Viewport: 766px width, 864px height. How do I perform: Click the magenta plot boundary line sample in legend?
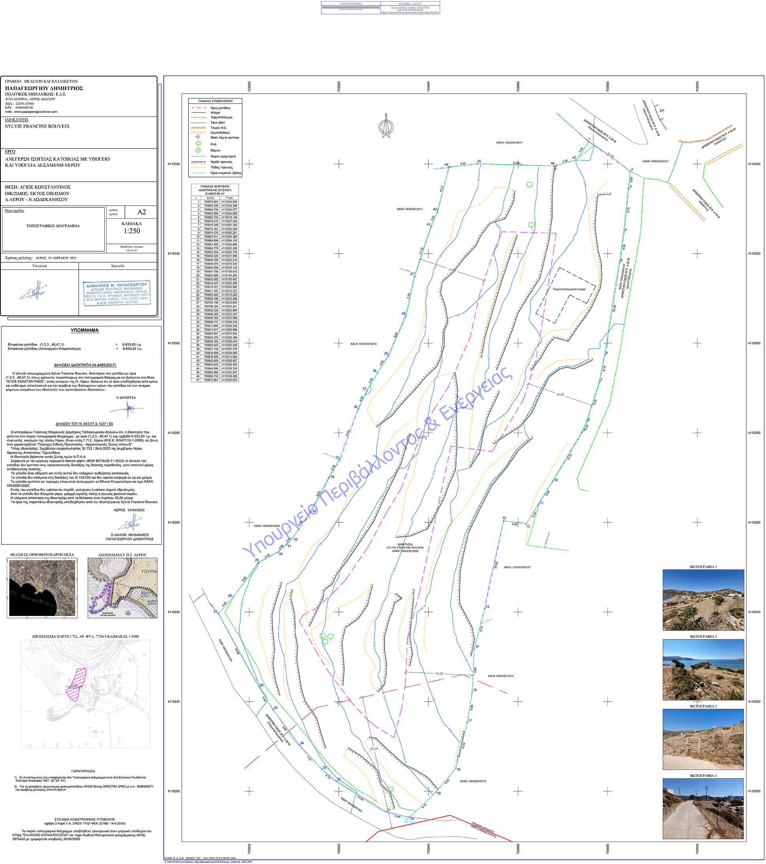pyautogui.click(x=199, y=108)
